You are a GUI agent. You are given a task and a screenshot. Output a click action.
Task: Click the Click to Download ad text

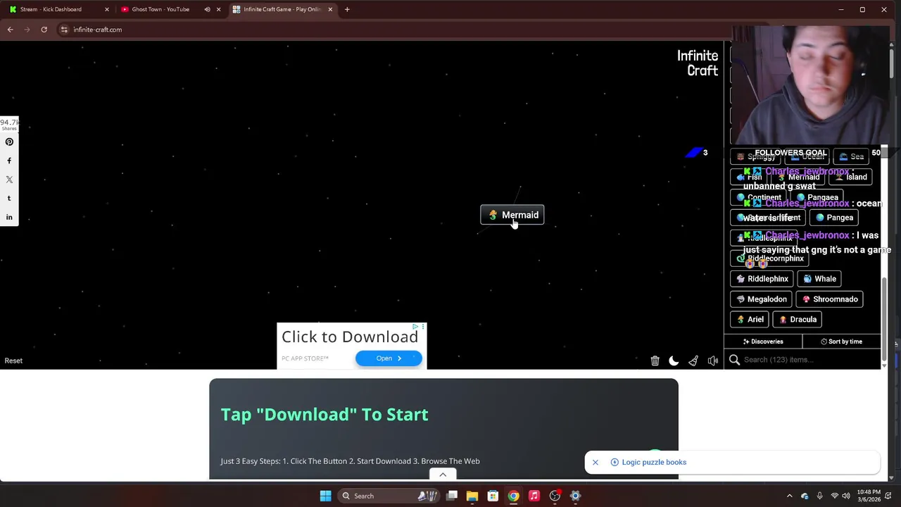coord(350,337)
